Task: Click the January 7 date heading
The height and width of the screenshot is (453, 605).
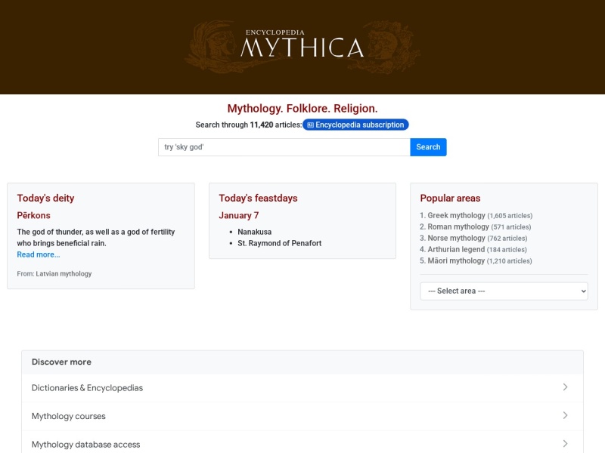Action: 239,215
